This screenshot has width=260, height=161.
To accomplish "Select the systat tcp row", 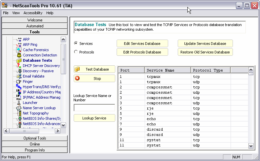I will point(183,140).
